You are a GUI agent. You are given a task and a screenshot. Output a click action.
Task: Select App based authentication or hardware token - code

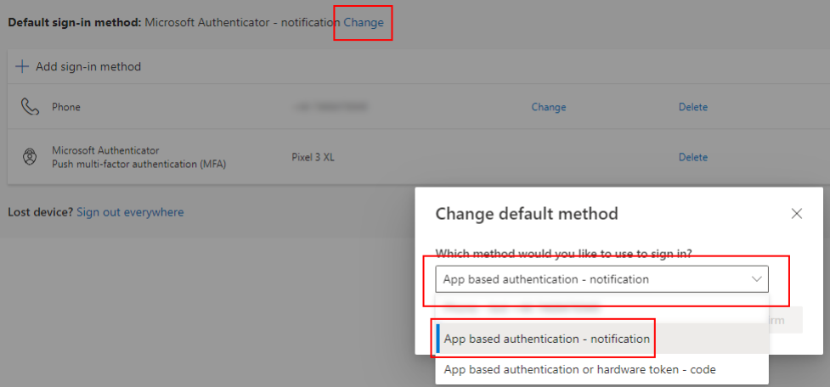601,369
